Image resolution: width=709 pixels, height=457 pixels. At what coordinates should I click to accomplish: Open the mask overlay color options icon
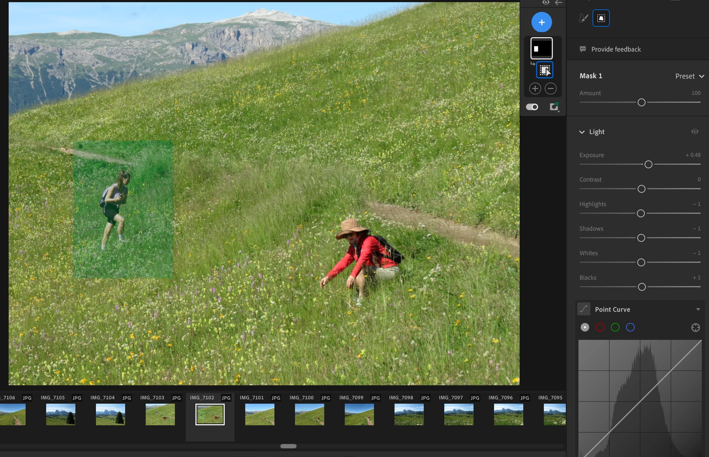[x=554, y=107]
